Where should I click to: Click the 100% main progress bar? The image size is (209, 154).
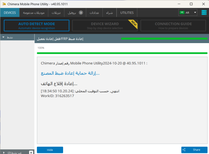[x=122, y=53]
